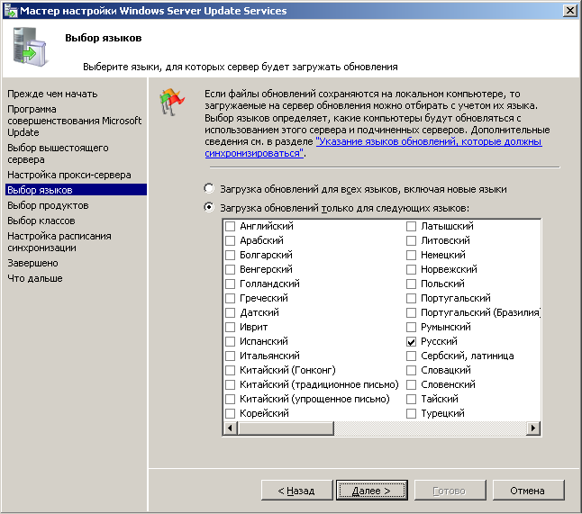Tick the Словенский checkbox
Screen dimensions: 582x514
[x=411, y=384]
